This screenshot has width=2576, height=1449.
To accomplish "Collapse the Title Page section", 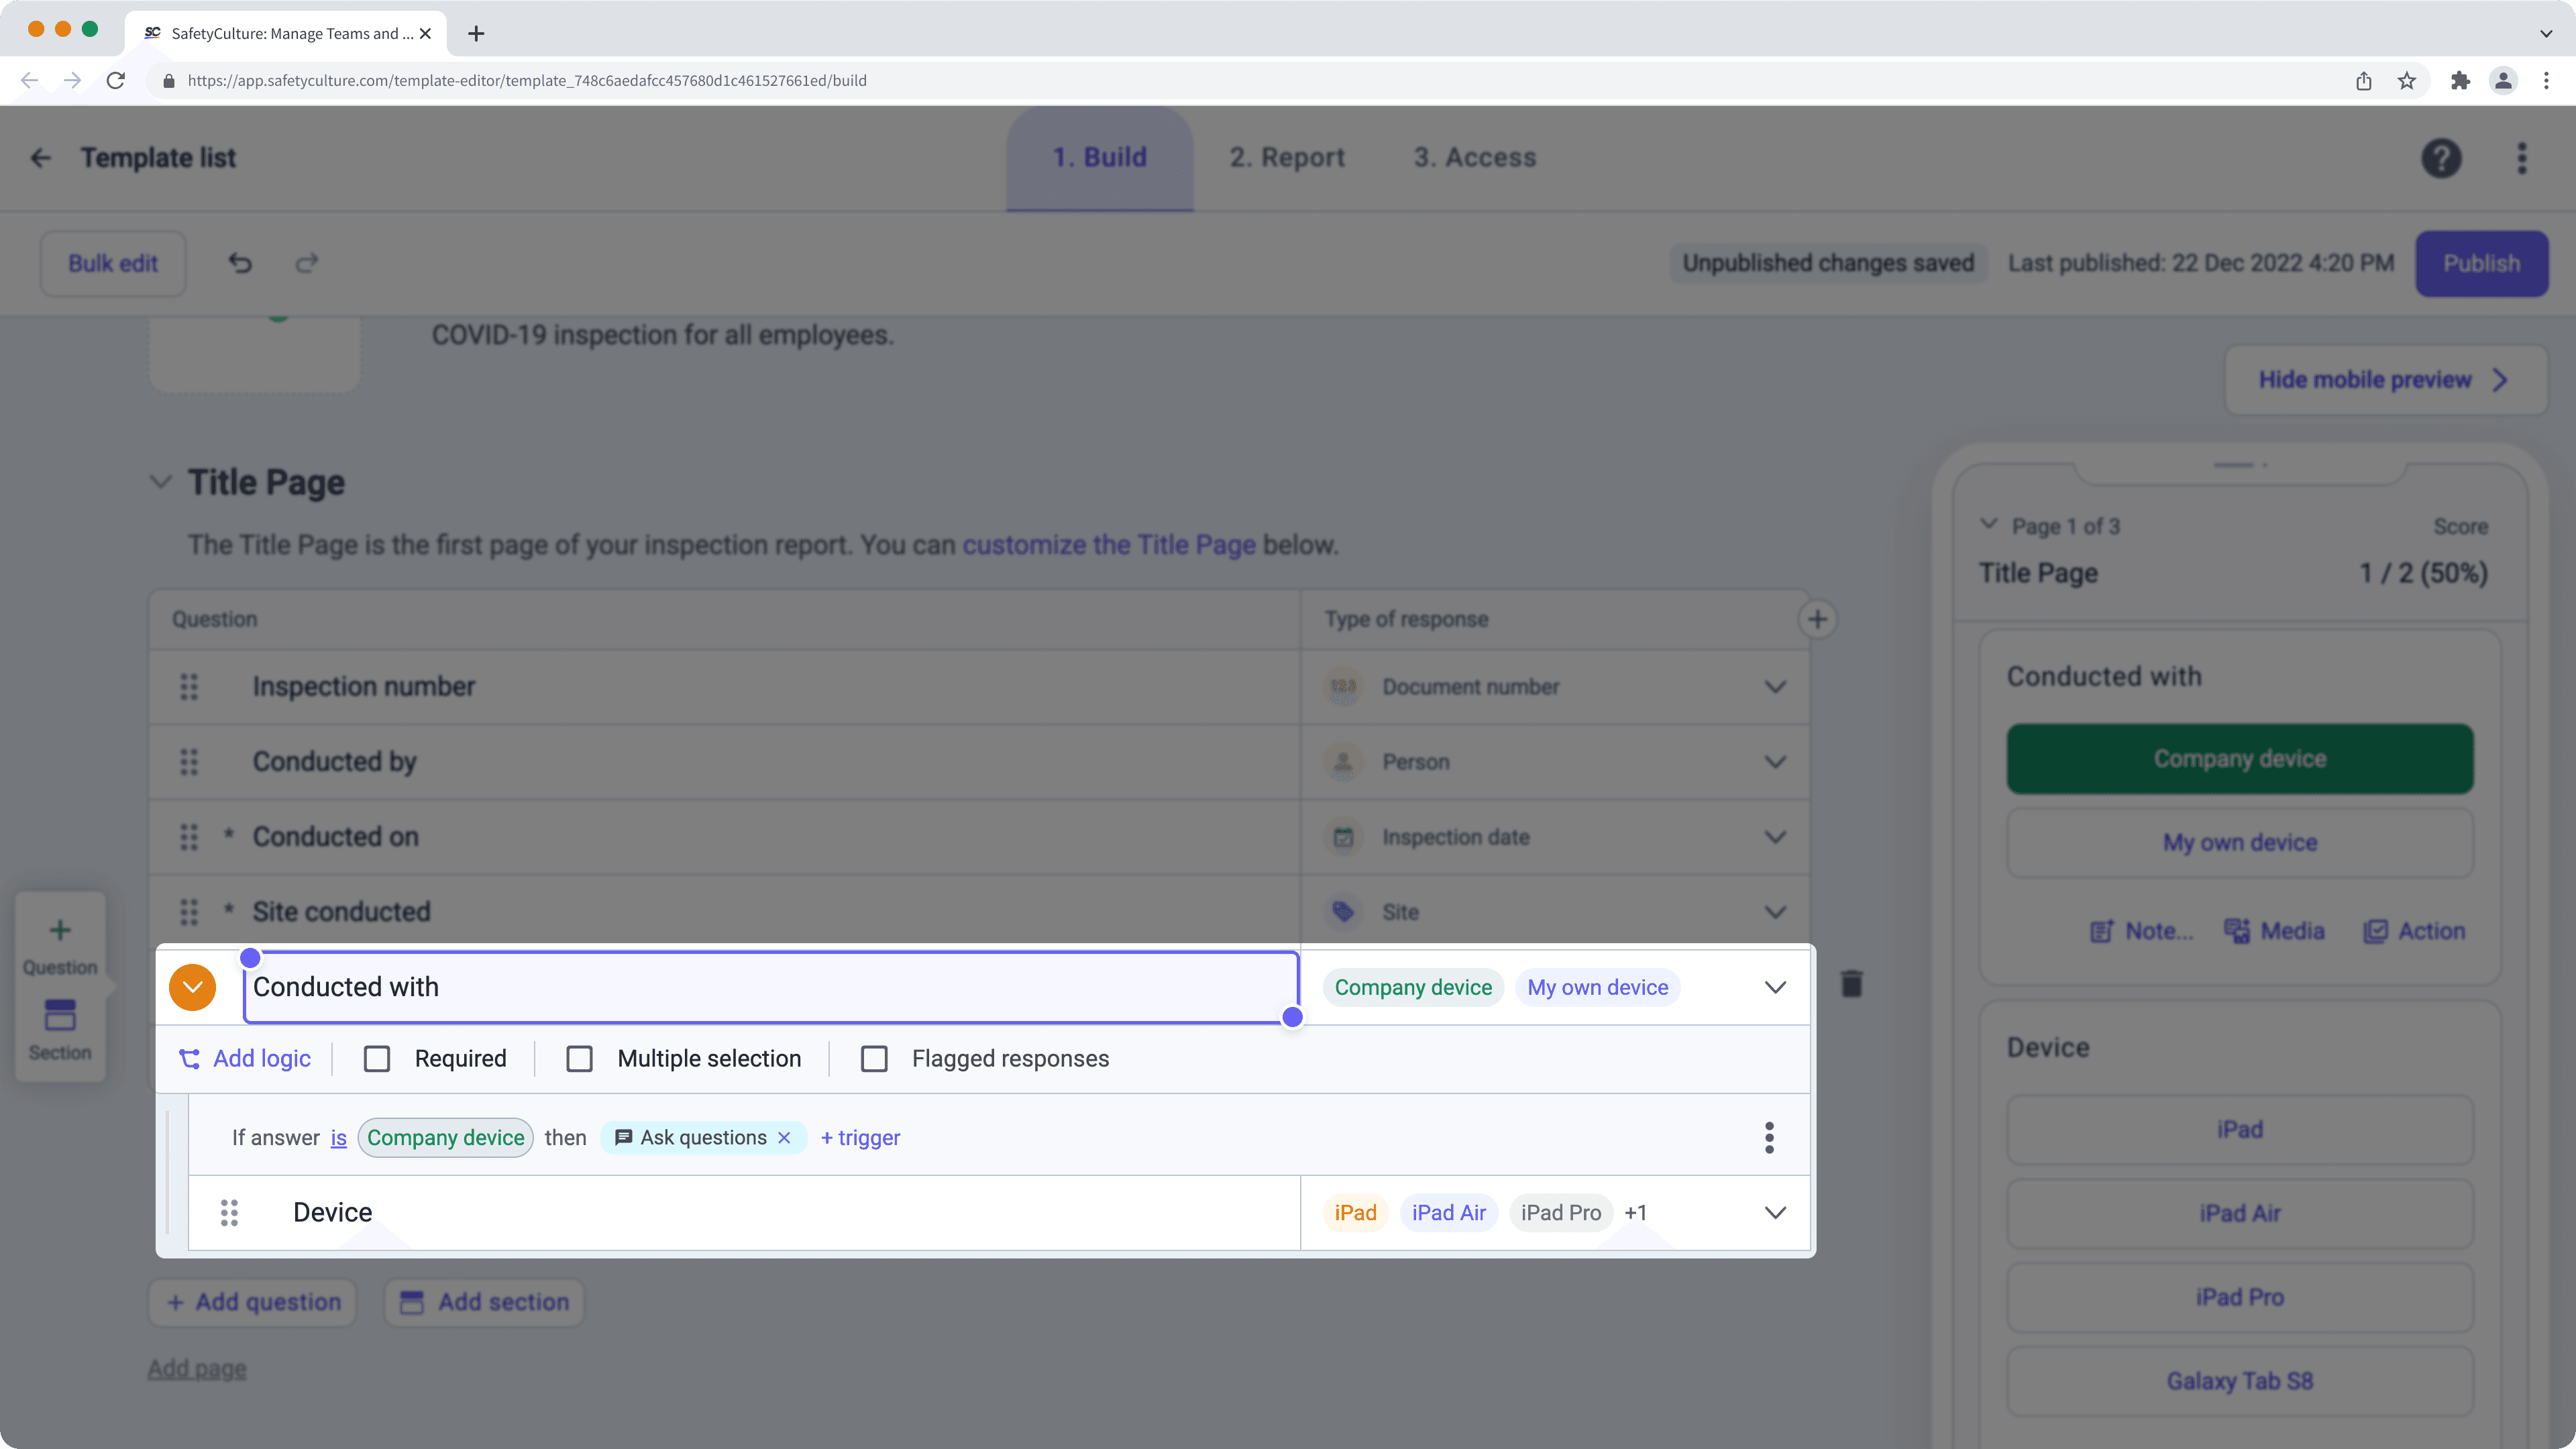I will point(160,482).
